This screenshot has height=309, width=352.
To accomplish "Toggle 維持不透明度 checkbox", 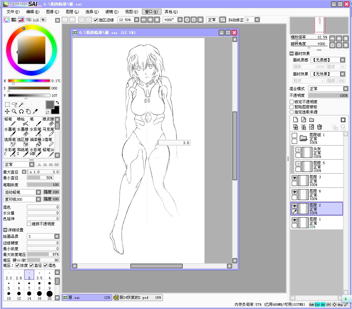I will coord(29,224).
